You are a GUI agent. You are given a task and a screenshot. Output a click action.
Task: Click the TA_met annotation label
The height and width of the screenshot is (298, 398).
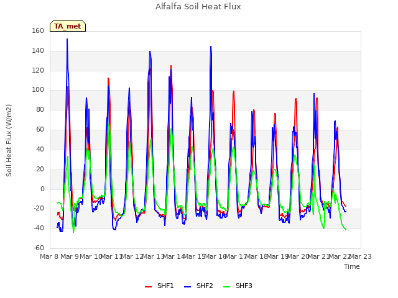[x=68, y=26]
